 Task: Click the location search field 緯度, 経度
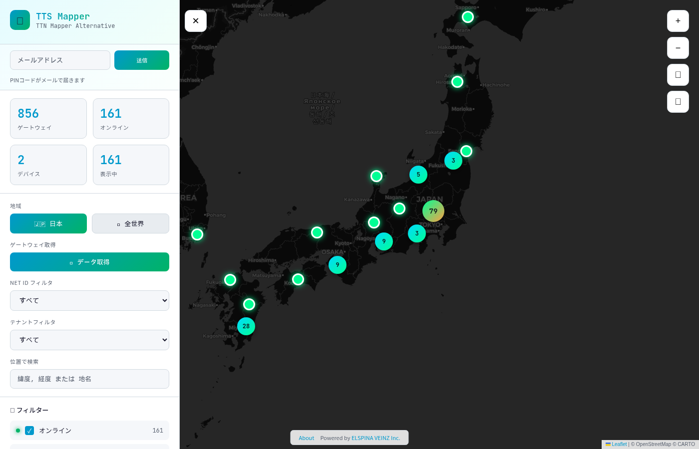point(89,379)
